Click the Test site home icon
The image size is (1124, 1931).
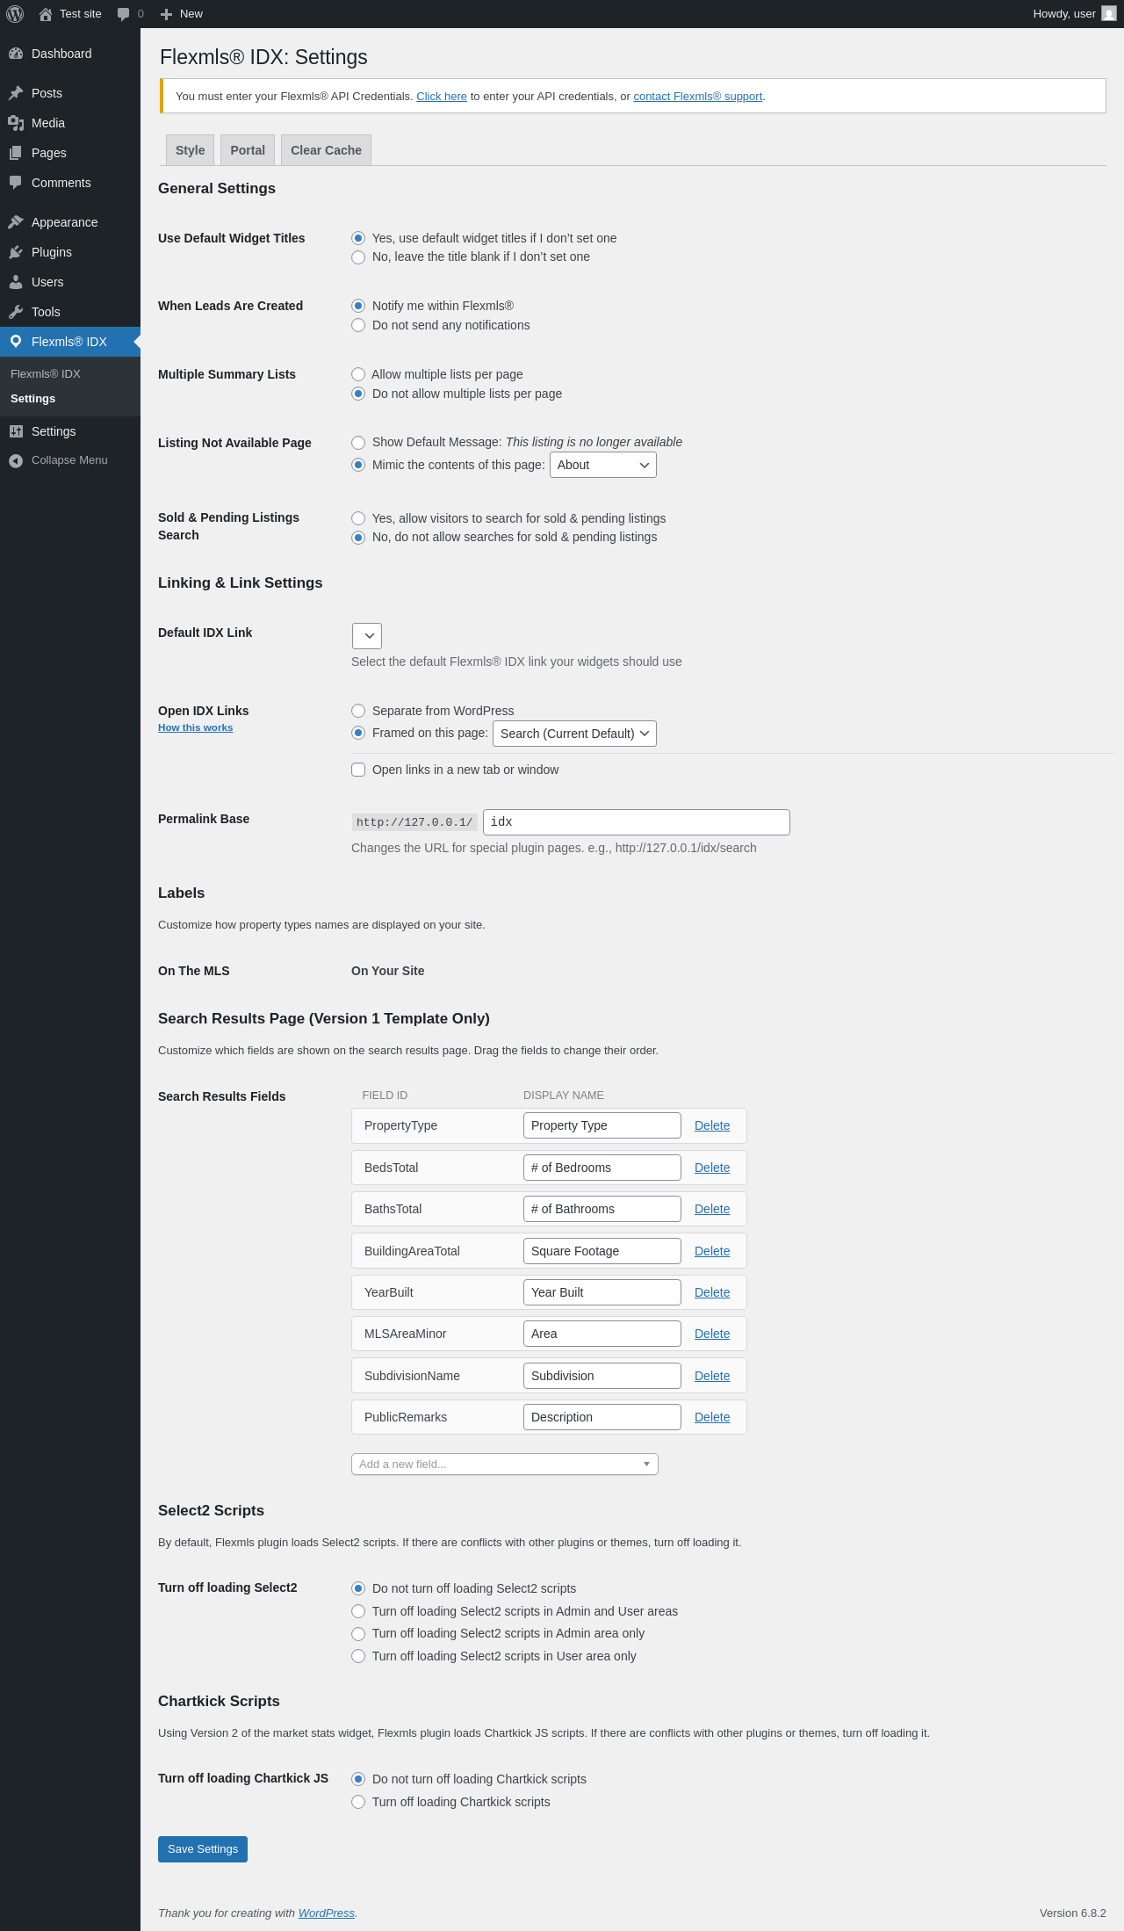pos(46,14)
